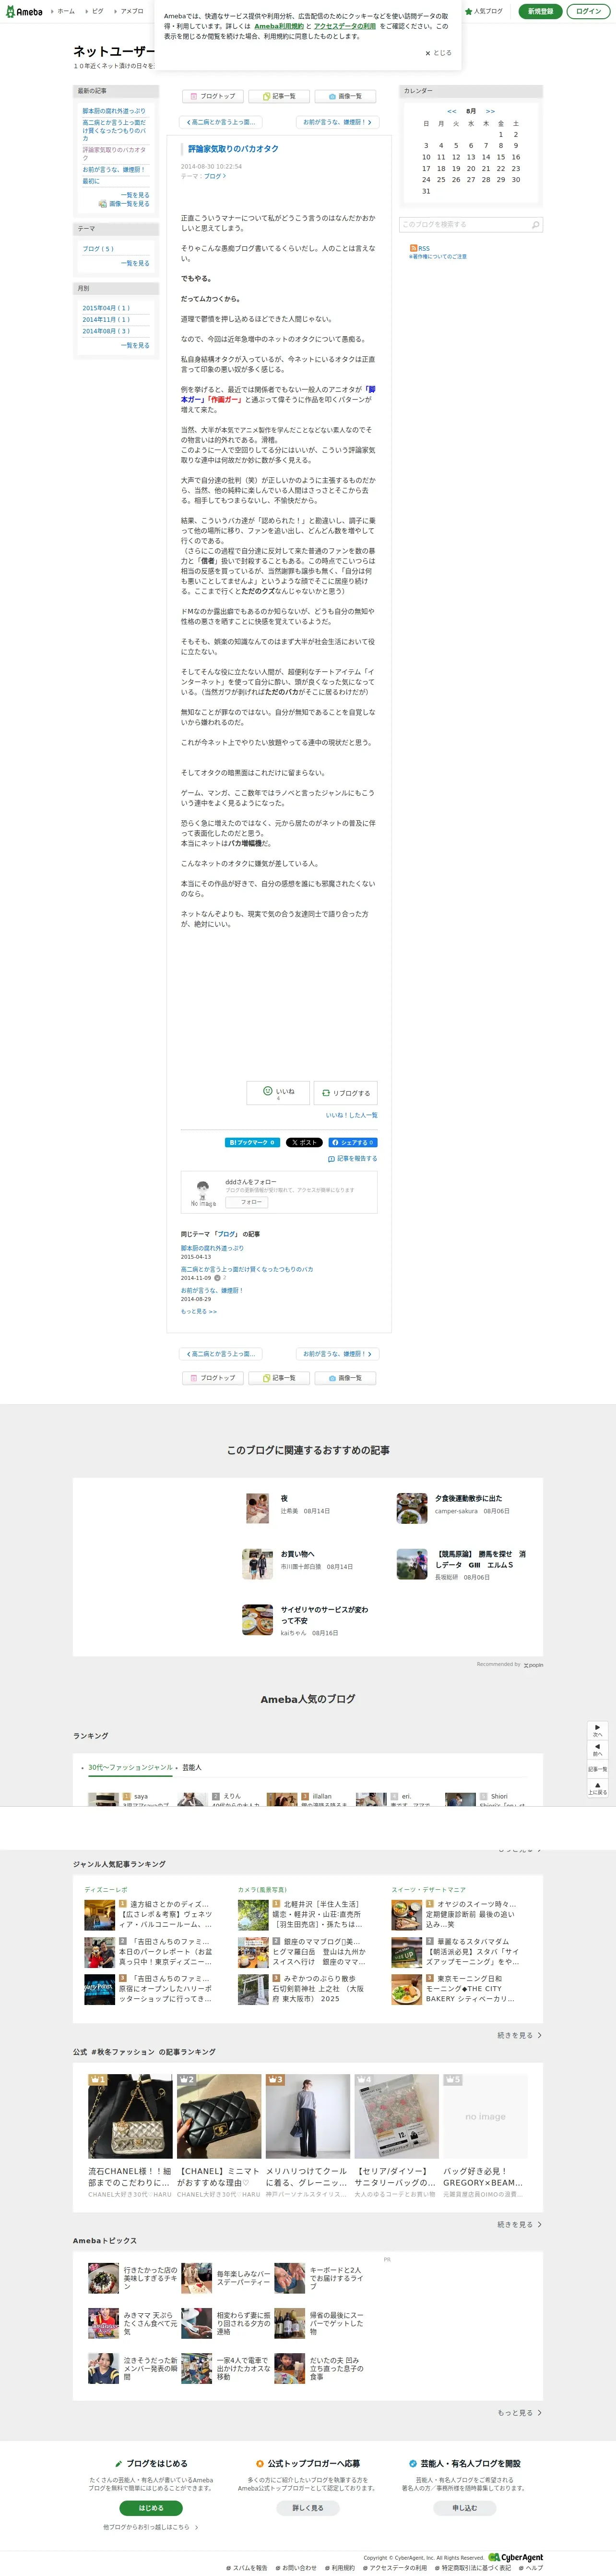Open the recommended article サイゼリヤのサービスが変わって不安

coord(324,1615)
